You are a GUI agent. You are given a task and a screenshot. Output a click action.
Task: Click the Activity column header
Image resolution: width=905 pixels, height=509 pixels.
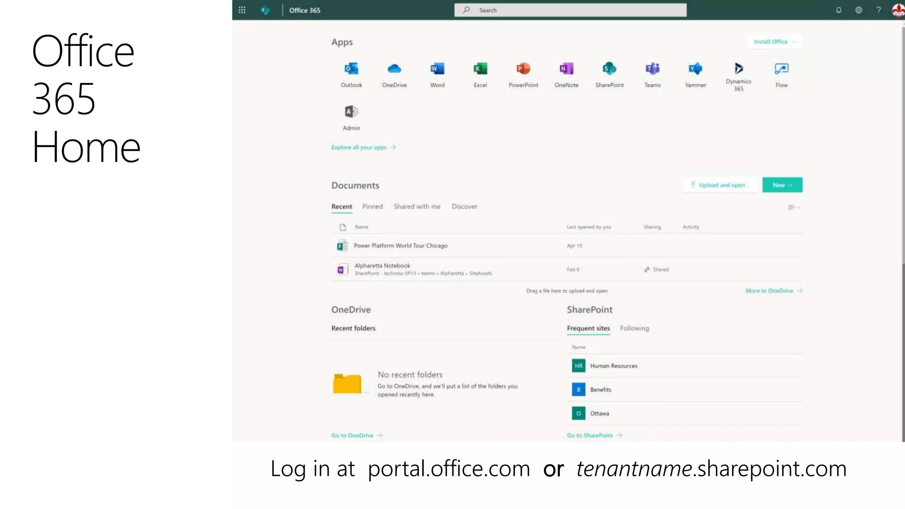(x=691, y=227)
